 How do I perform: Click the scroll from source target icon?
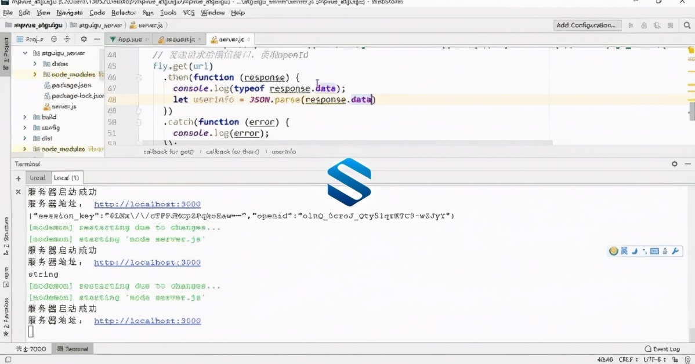[x=54, y=39]
